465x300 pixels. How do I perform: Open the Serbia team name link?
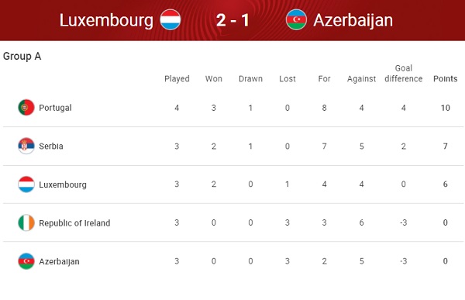51,146
